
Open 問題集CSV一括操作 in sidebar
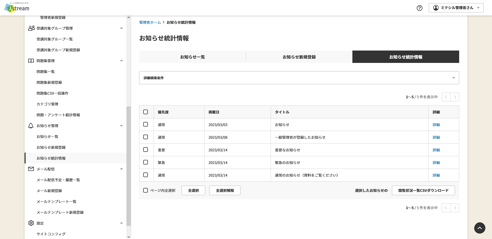(52, 93)
